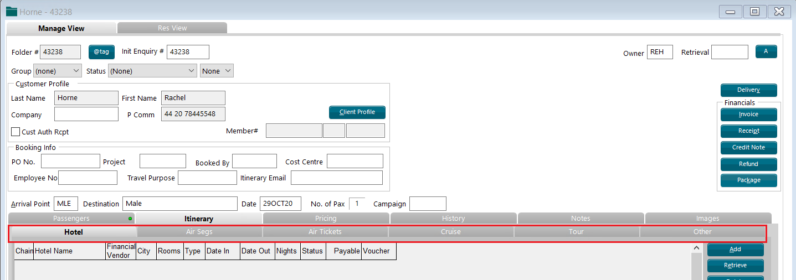Click the Delivery button
796x280 pixels.
749,90
